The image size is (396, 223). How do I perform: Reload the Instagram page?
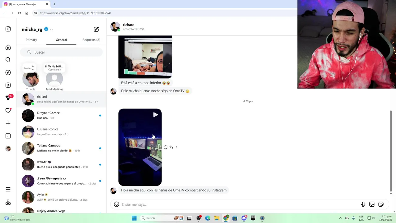coord(19,13)
